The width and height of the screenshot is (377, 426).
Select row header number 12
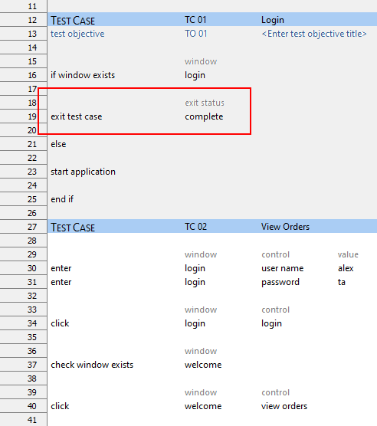coord(23,20)
